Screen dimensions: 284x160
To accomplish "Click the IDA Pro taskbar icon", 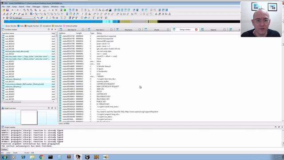I will (78, 157).
